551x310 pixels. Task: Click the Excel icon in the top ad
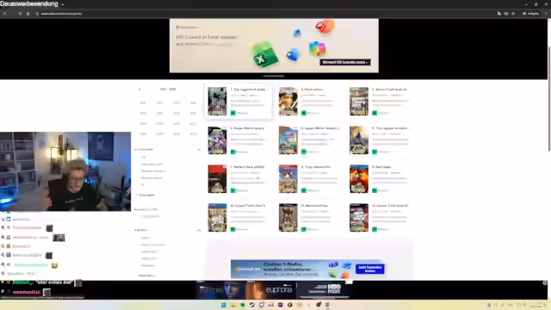(265, 54)
